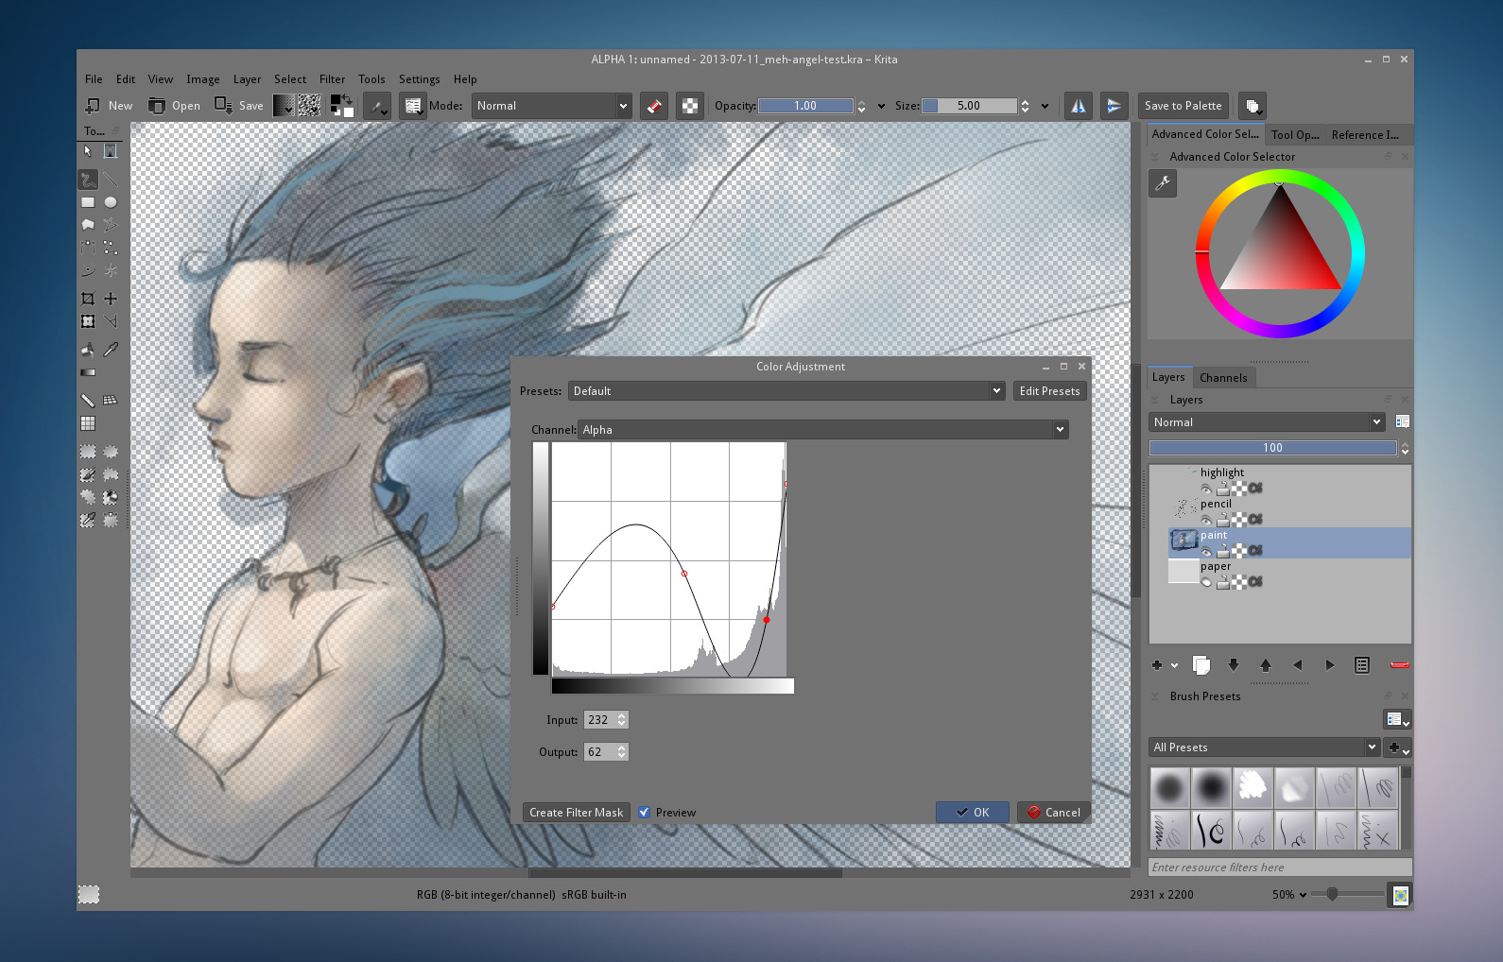
Task: Click the Create Filter Mask button
Action: pyautogui.click(x=576, y=813)
